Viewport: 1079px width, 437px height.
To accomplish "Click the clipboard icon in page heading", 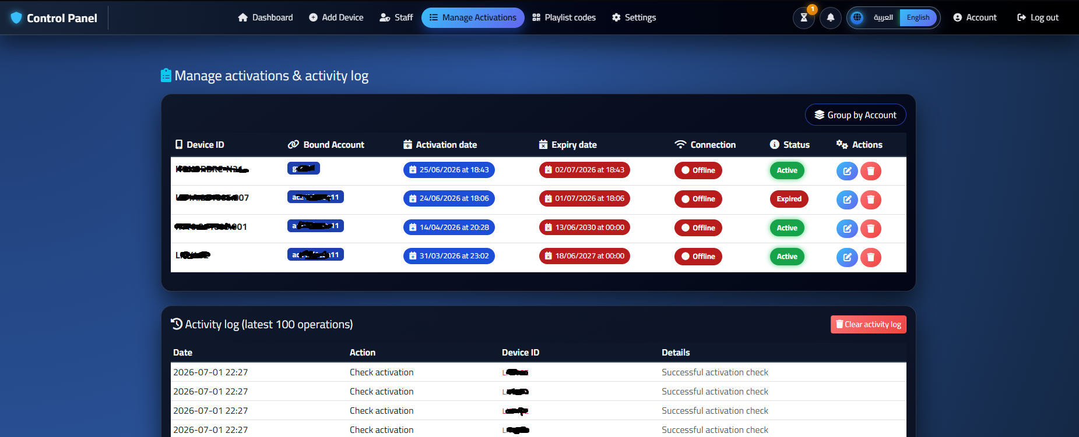I will click(166, 76).
